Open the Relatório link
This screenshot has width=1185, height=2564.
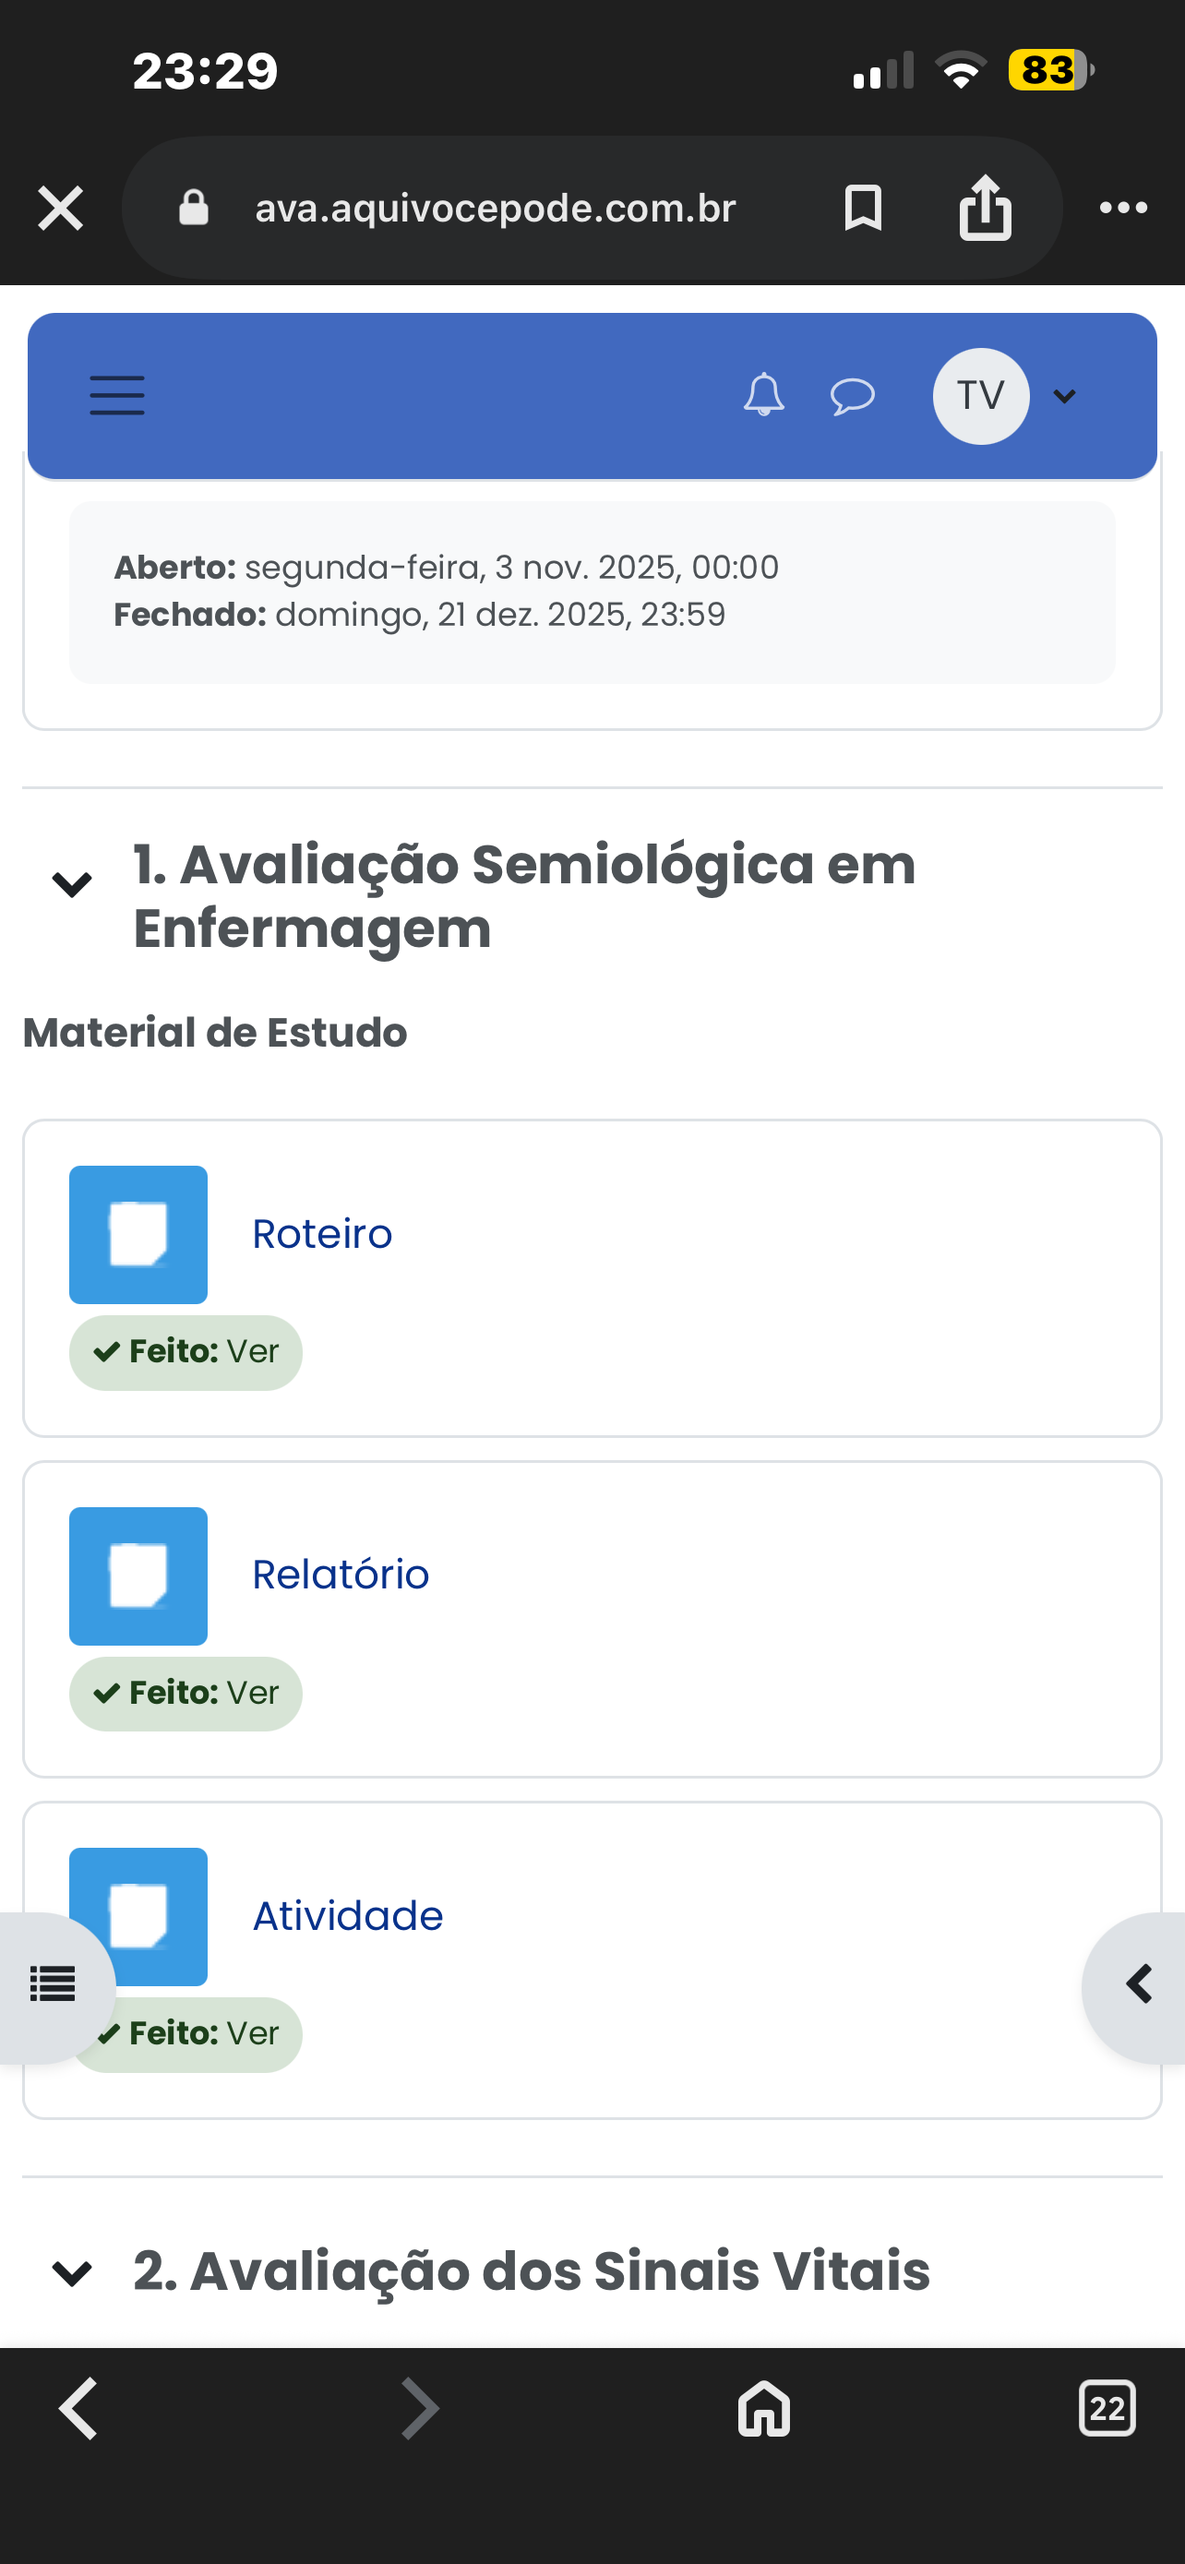pyautogui.click(x=341, y=1575)
